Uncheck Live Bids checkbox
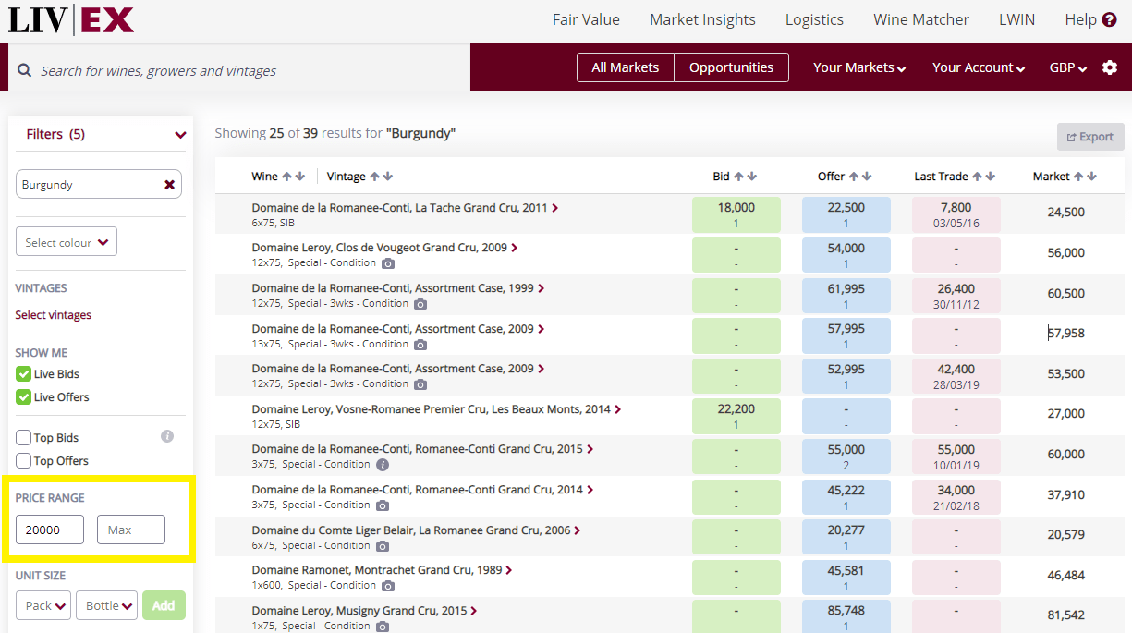The image size is (1132, 633). [x=24, y=374]
